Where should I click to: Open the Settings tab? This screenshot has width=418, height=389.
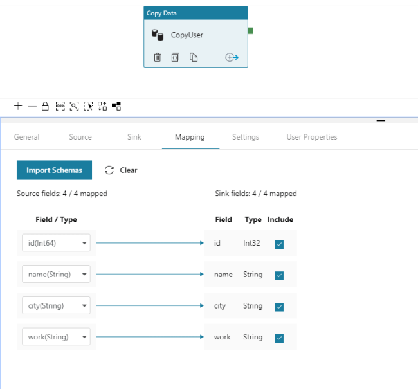point(246,137)
